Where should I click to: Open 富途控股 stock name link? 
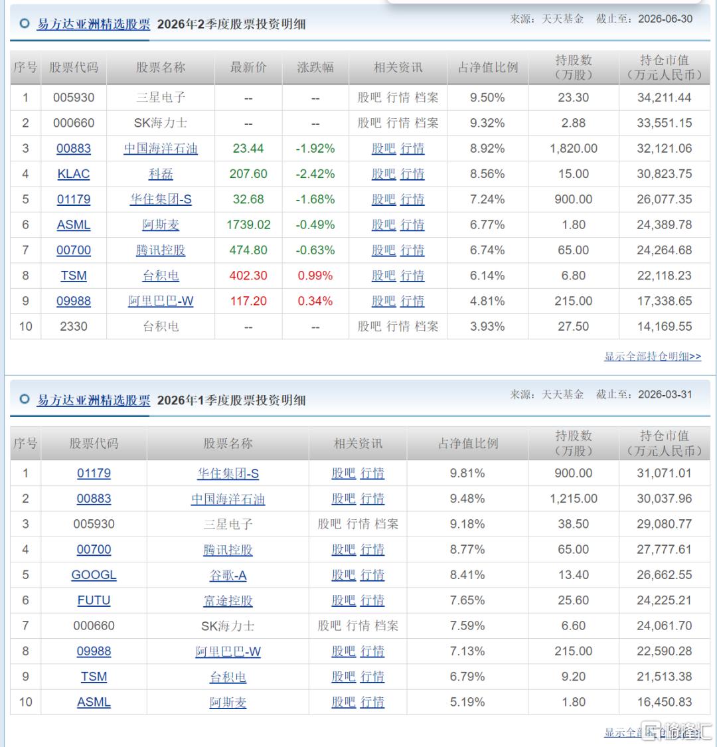[x=228, y=600]
